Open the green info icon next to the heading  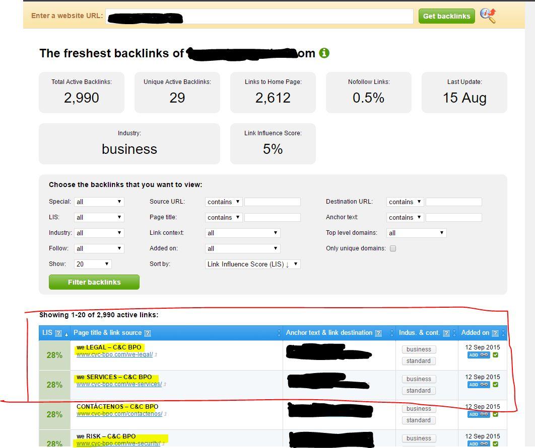pos(324,53)
